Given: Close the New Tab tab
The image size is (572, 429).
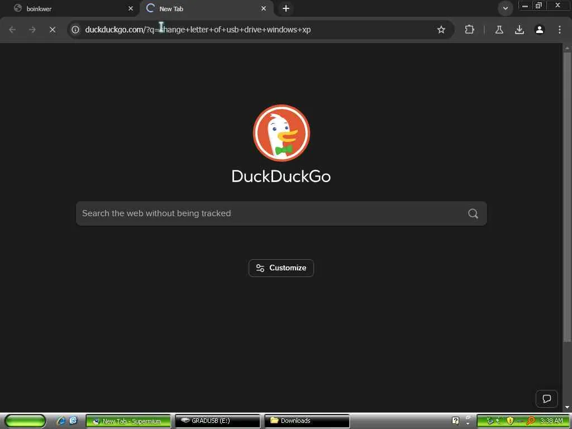Looking at the screenshot, I should 264,9.
